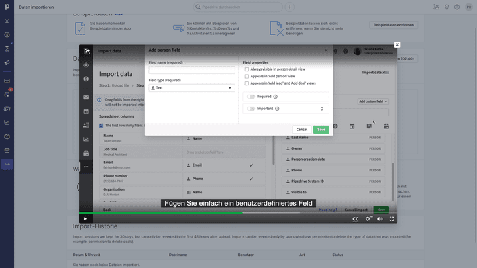Close the Add person field dialog

(326, 50)
